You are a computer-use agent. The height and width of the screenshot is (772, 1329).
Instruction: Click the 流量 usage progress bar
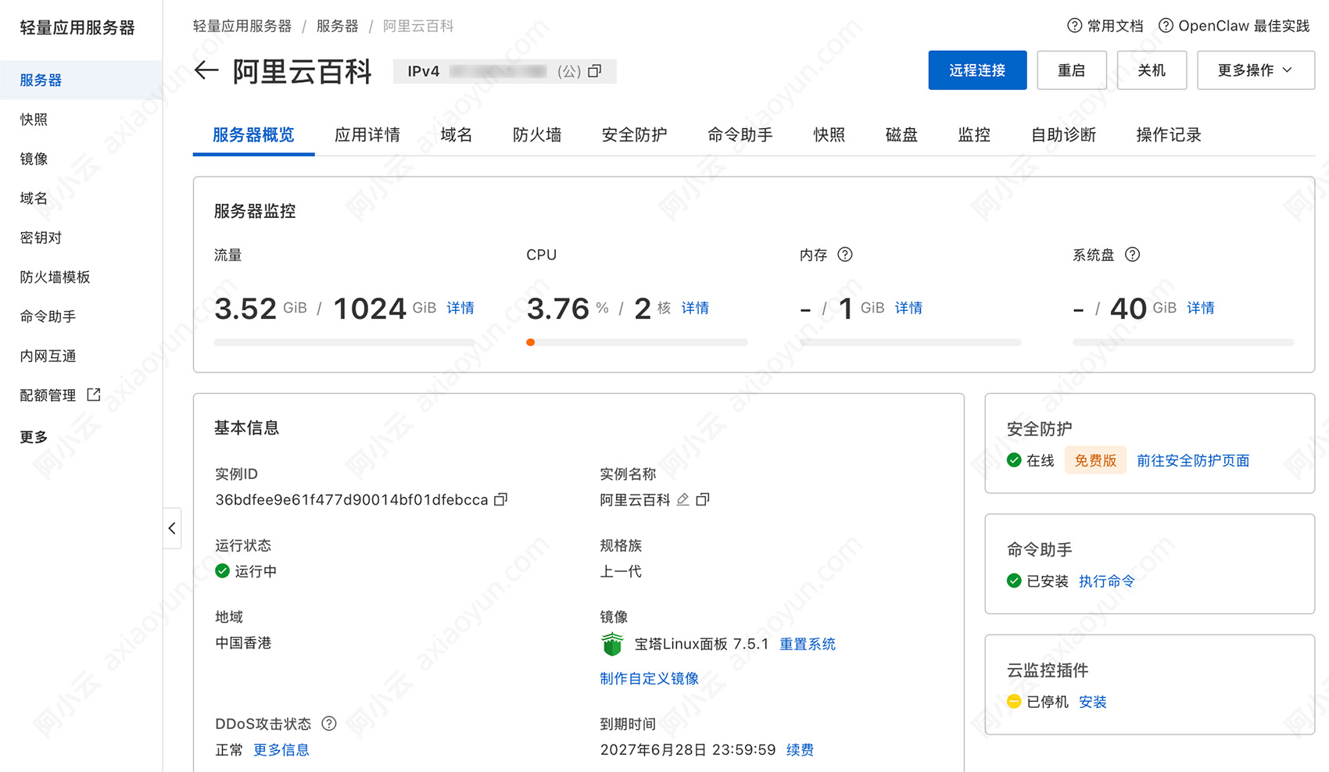tap(344, 342)
